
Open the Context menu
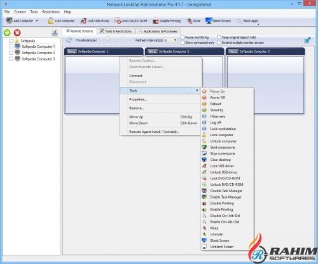tap(20, 11)
